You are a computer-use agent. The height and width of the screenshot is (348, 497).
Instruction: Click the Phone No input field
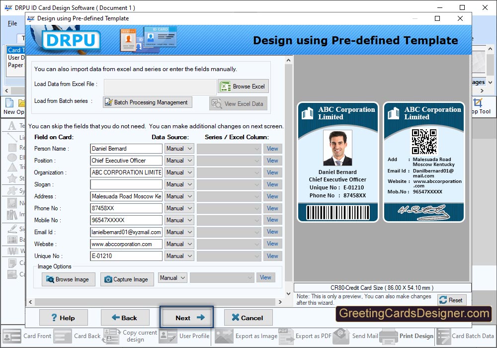click(126, 208)
